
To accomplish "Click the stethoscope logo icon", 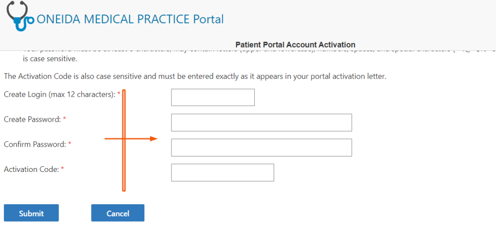I will pos(20,16).
